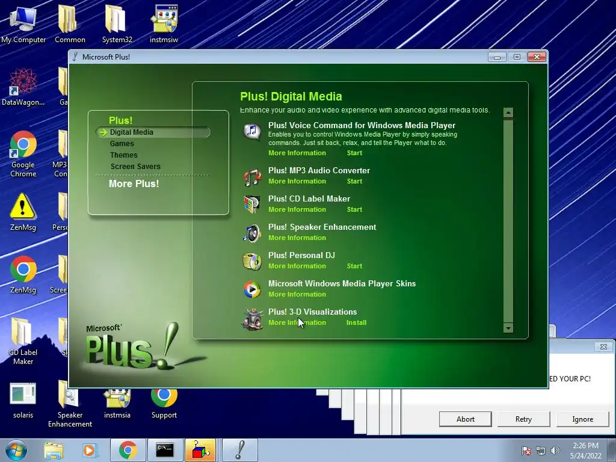616x462 pixels.
Task: Click the Plus! Speaker Enhancement title text
Action: (322, 227)
